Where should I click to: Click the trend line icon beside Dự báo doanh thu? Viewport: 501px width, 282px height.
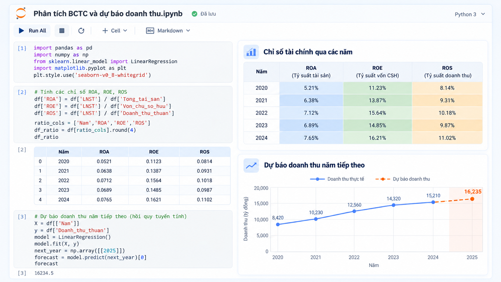point(251,165)
